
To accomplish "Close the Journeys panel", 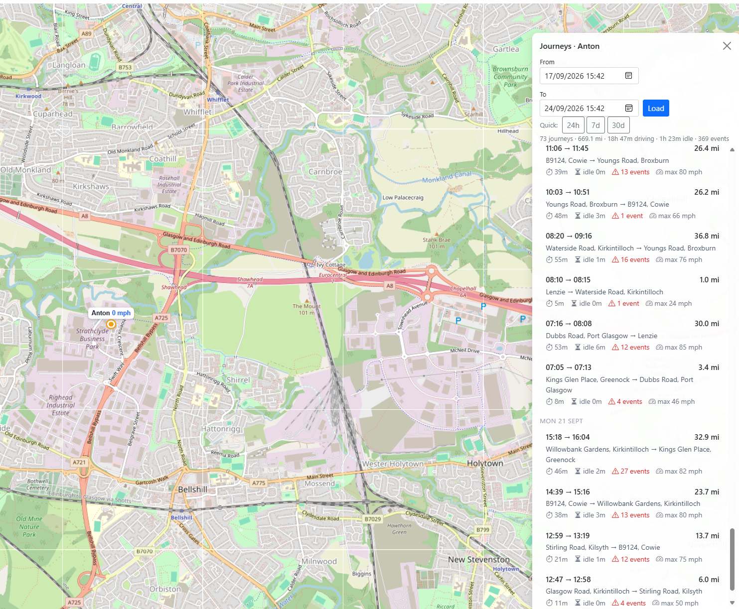I will (727, 46).
